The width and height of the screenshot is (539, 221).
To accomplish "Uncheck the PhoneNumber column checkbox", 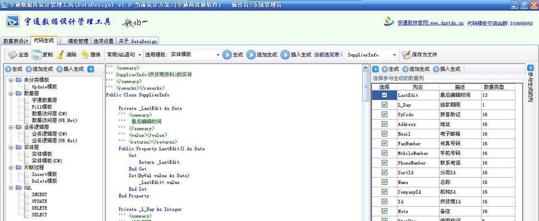I will 384,162.
